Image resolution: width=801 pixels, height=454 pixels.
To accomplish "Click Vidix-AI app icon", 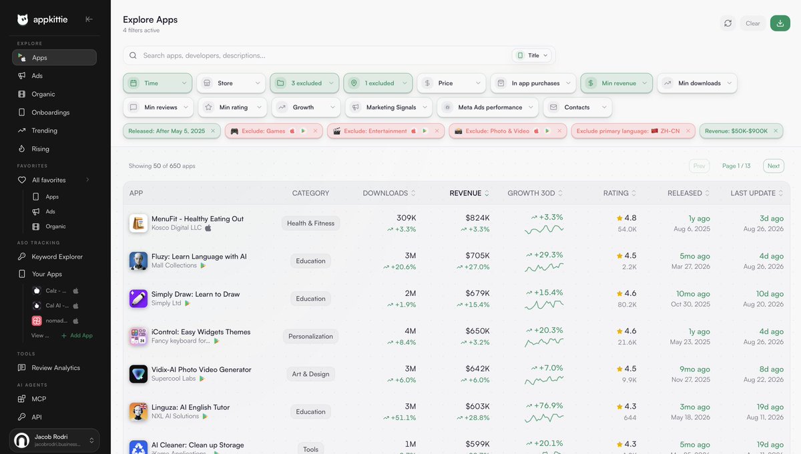I will point(138,374).
